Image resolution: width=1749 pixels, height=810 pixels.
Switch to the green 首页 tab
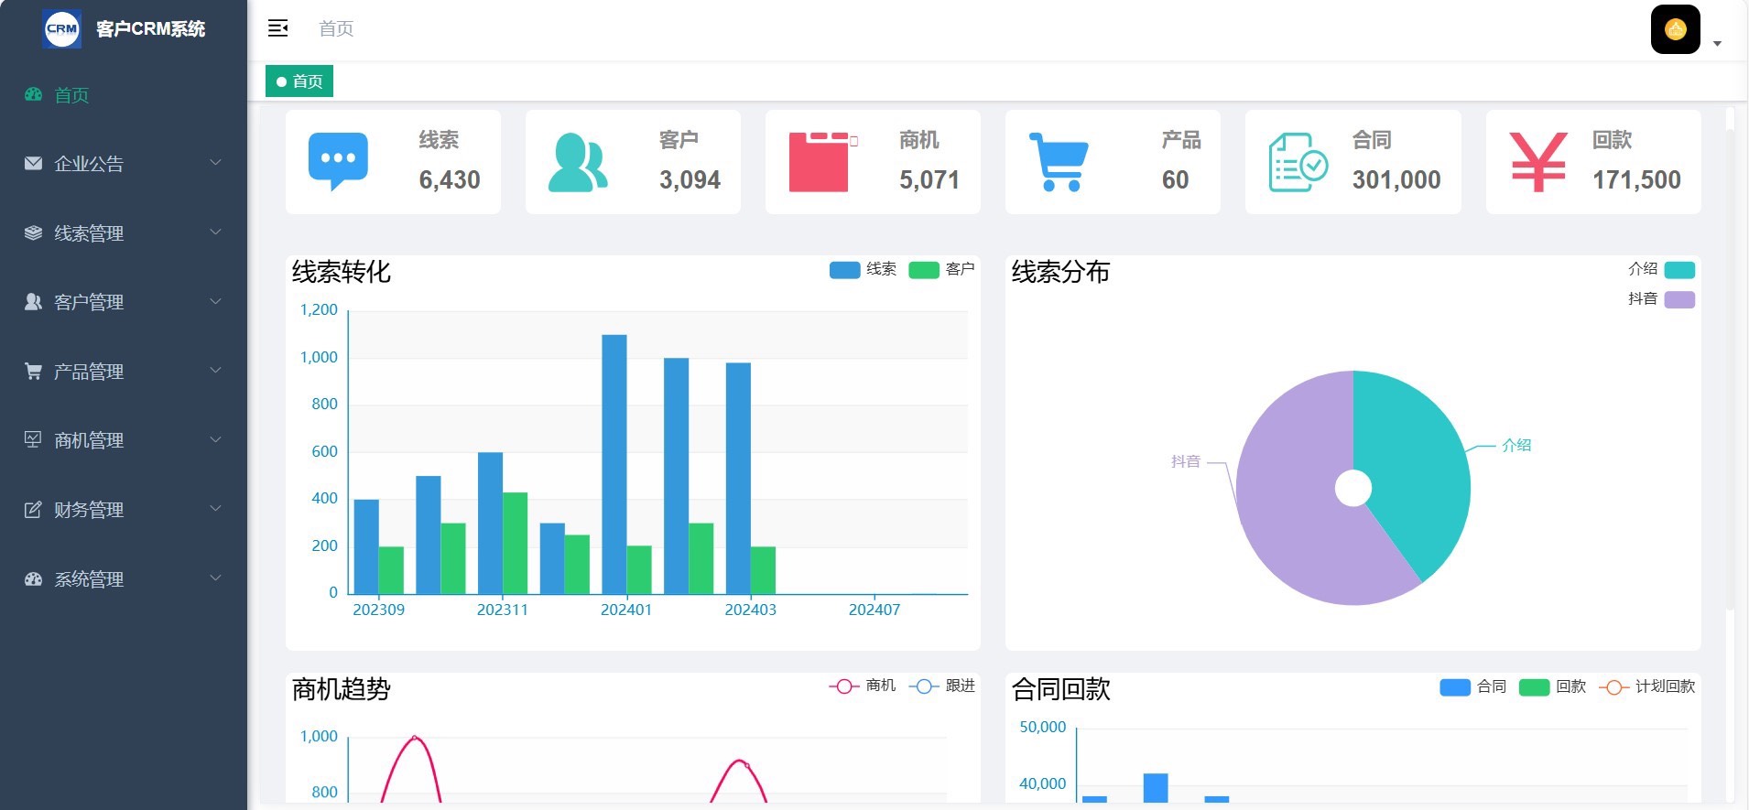pos(299,81)
